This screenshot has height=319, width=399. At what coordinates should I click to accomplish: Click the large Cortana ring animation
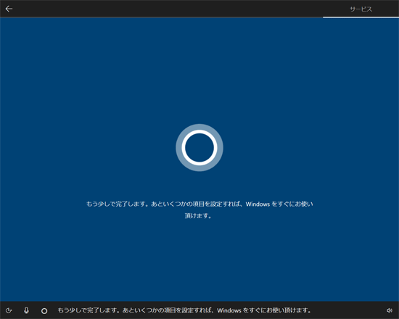199,148
